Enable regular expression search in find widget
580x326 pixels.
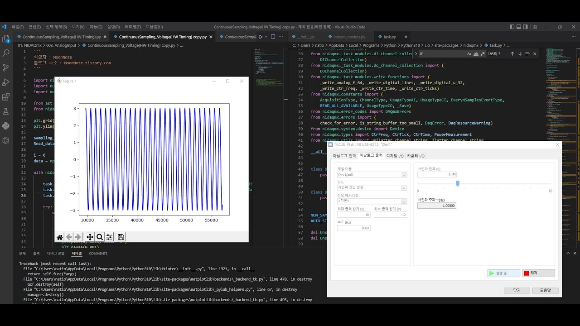click(x=483, y=54)
